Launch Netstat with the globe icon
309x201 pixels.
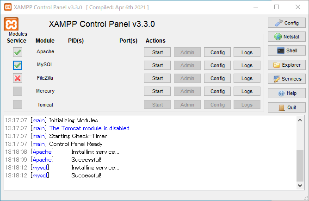pyautogui.click(x=286, y=37)
